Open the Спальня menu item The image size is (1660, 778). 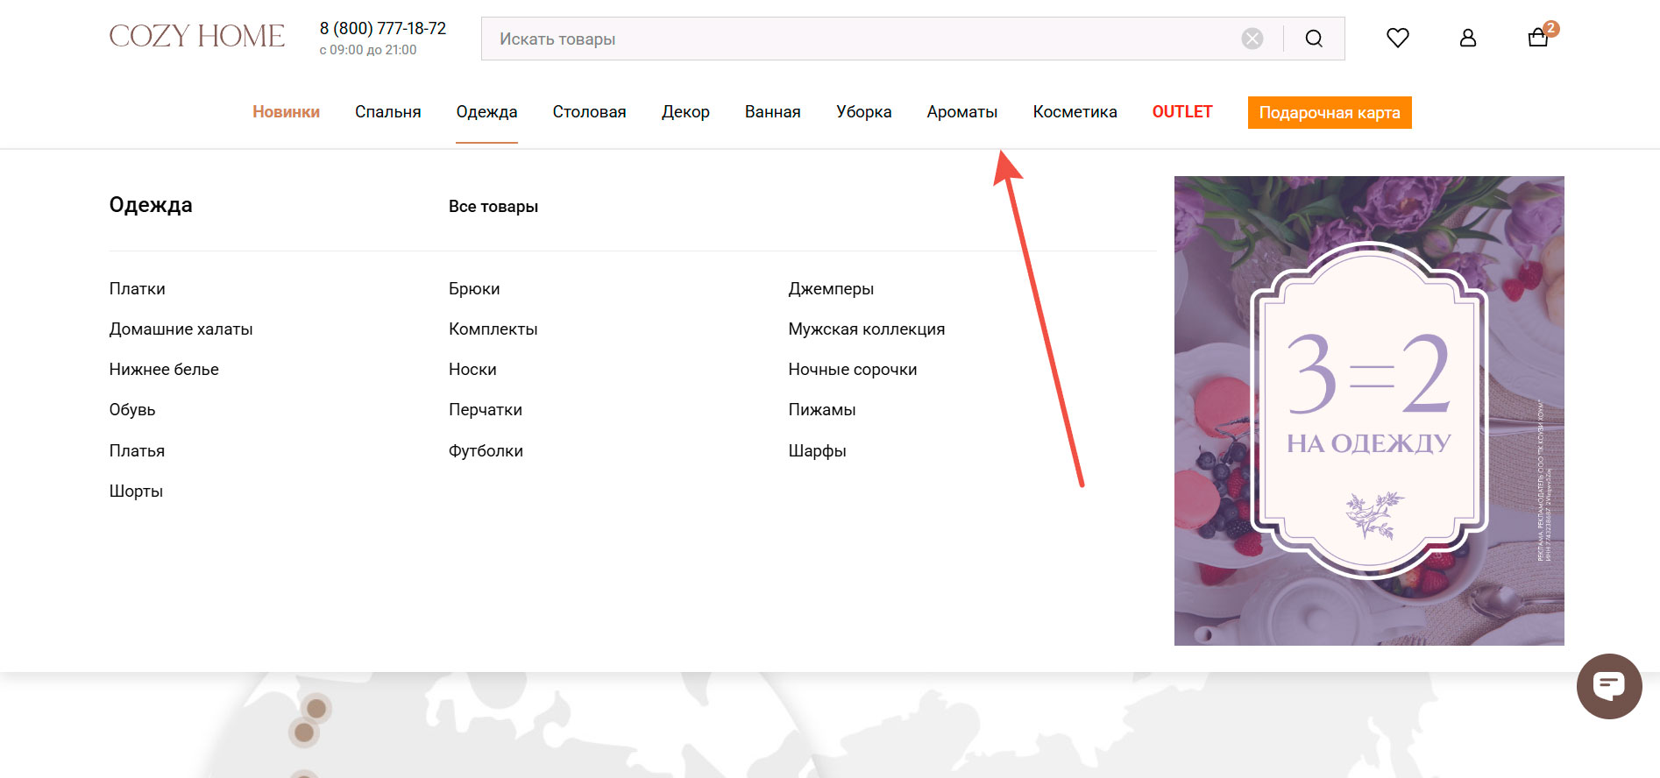pos(388,112)
